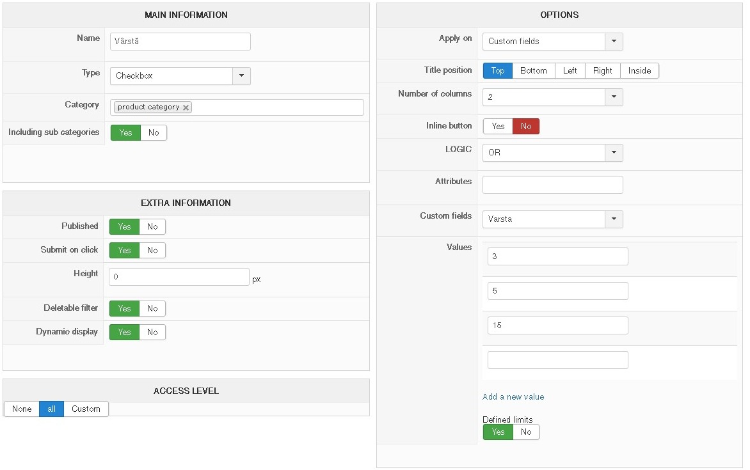This screenshot has height=470, width=750.
Task: Turn off Dynamic display
Action: [152, 332]
